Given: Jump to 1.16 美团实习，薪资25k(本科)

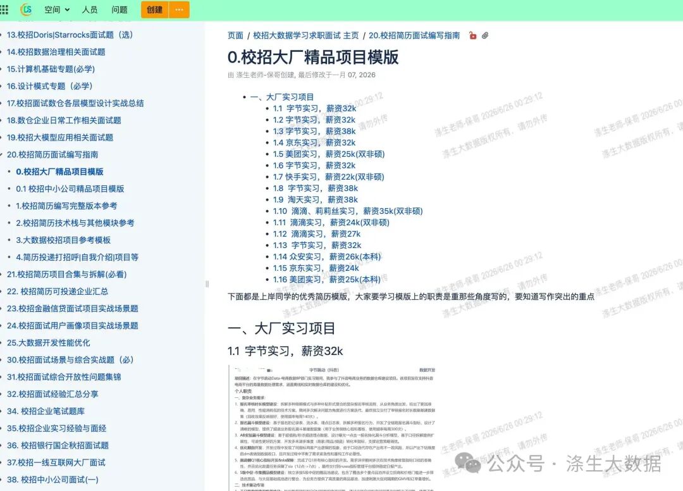Looking at the screenshot, I should pyautogui.click(x=327, y=280).
